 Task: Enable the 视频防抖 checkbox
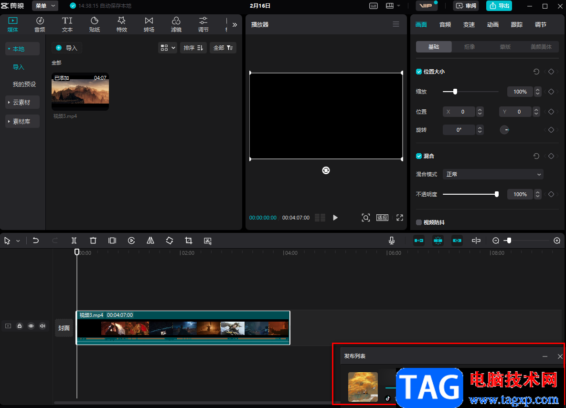419,222
